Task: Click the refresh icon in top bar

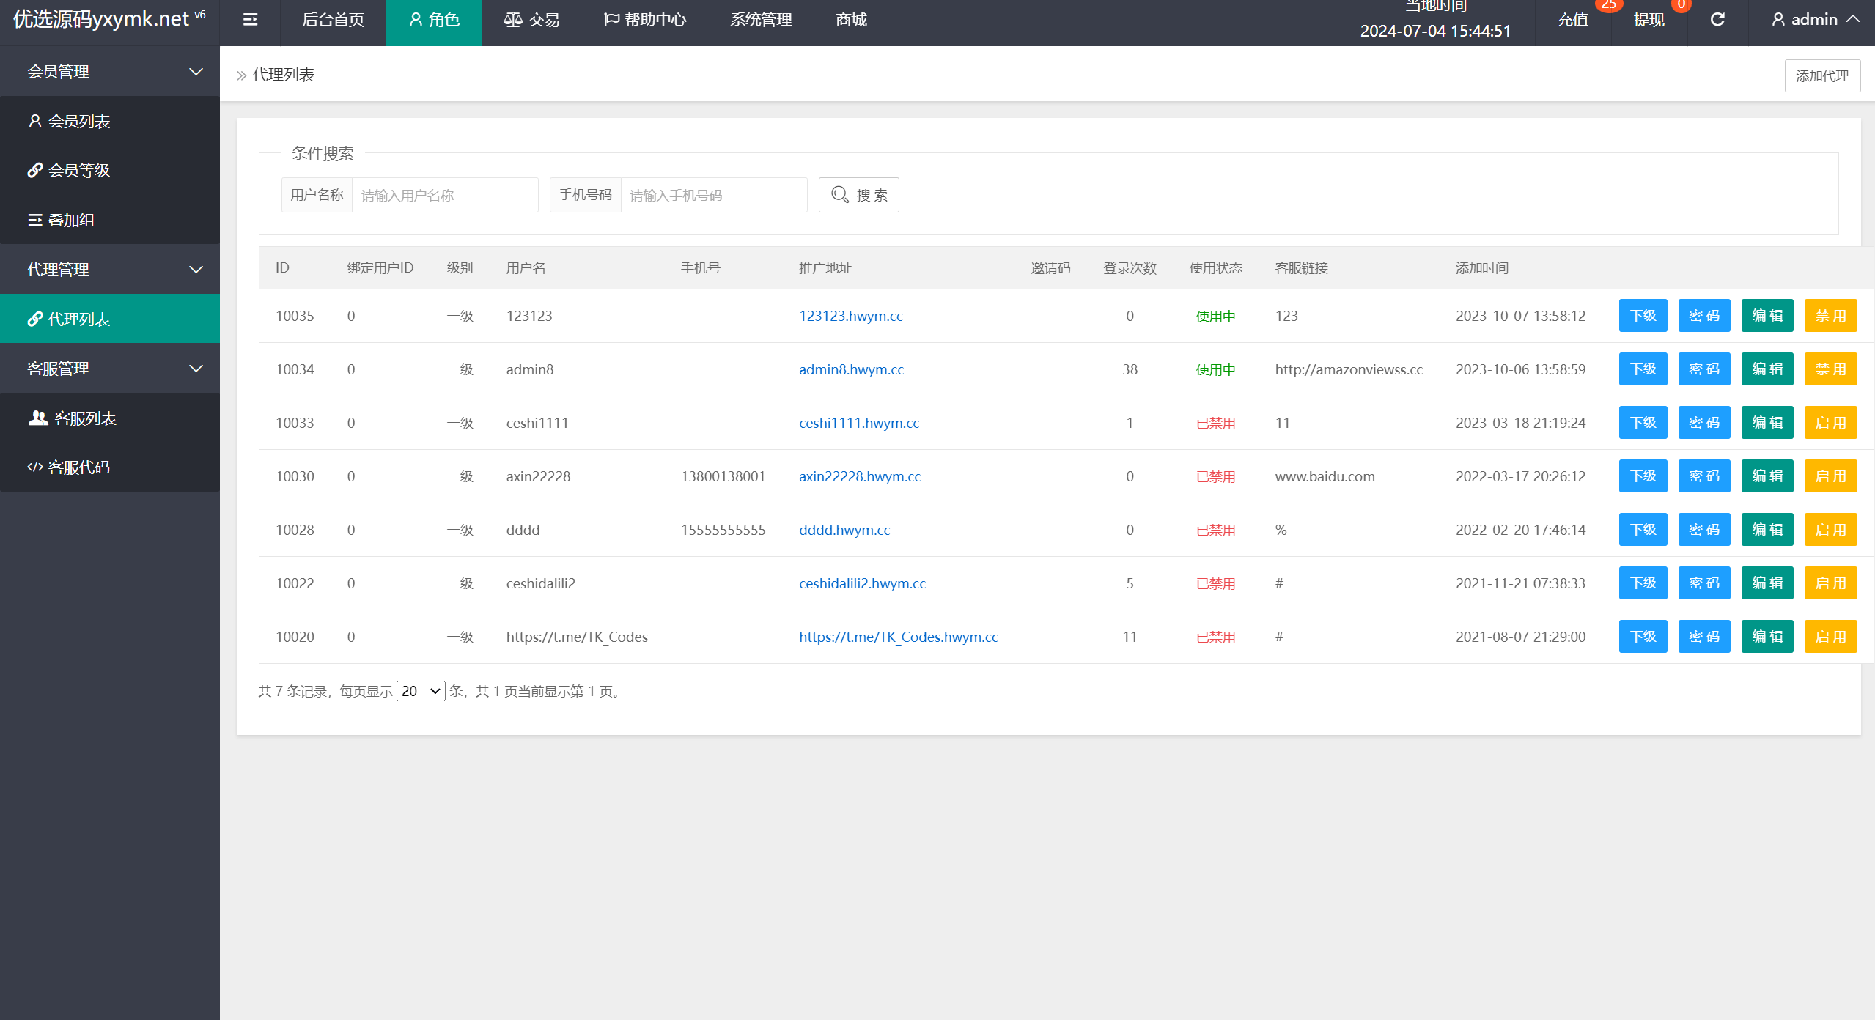Action: click(1717, 20)
